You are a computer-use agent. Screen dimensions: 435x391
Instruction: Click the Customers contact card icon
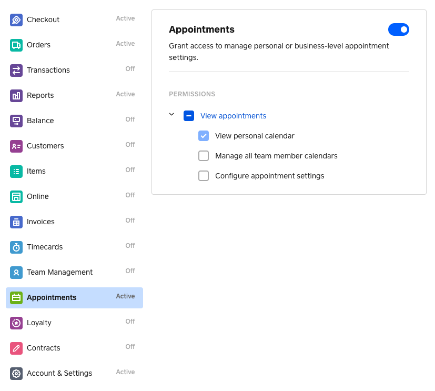tap(16, 146)
